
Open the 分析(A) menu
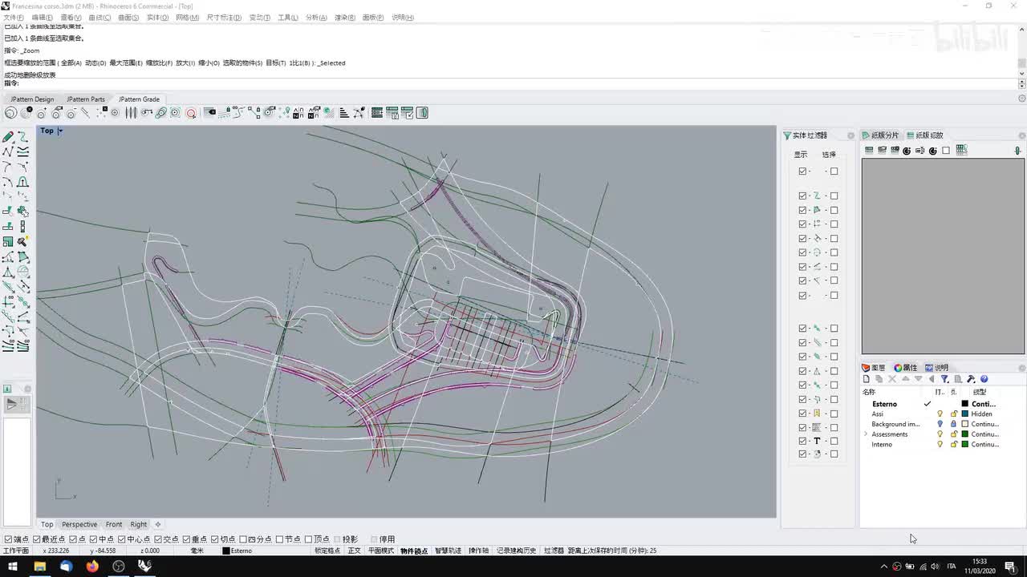[316, 17]
